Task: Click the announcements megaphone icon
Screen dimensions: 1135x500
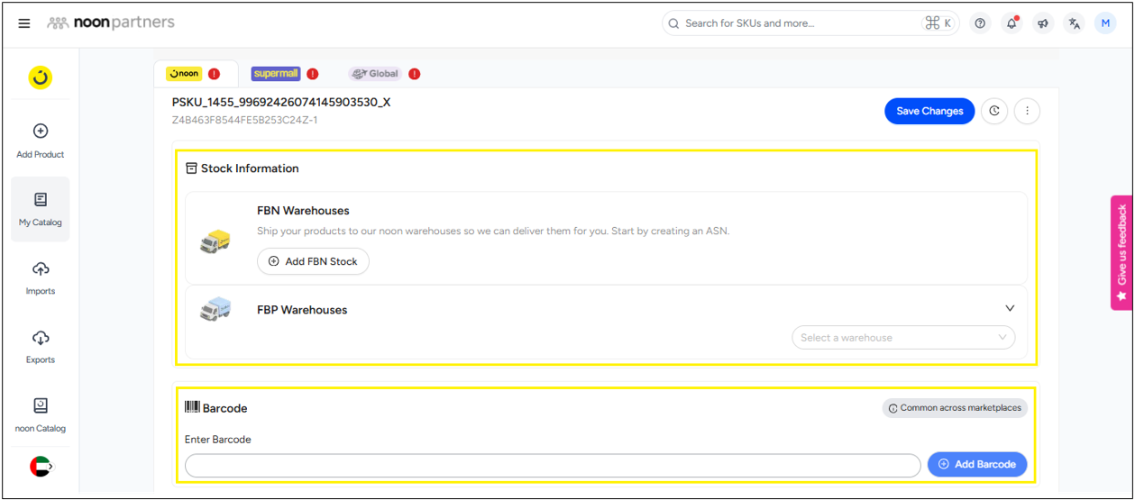Action: point(1043,23)
